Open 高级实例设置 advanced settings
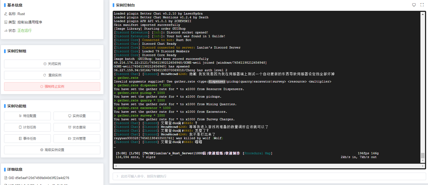This screenshot has width=428, height=185. click(52, 150)
